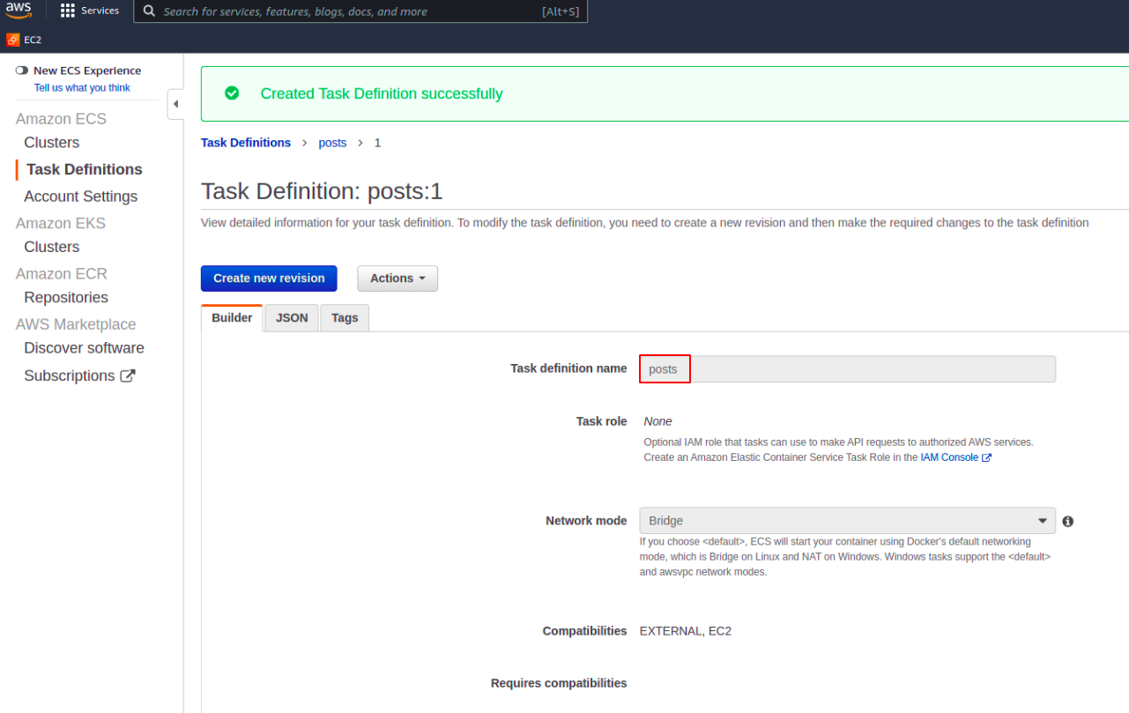Click the info icon beside Network mode
Image resolution: width=1129 pixels, height=713 pixels.
point(1067,521)
